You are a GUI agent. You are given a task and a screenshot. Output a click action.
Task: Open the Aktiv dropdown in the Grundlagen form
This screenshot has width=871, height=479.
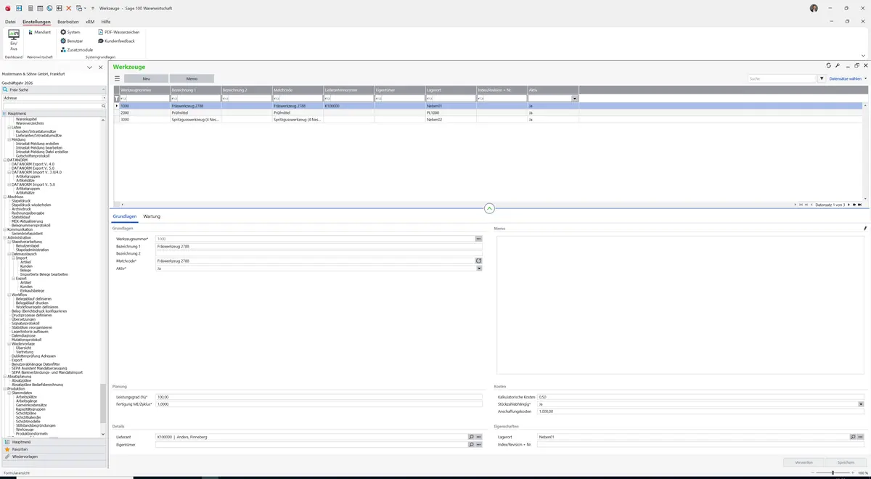pos(479,269)
